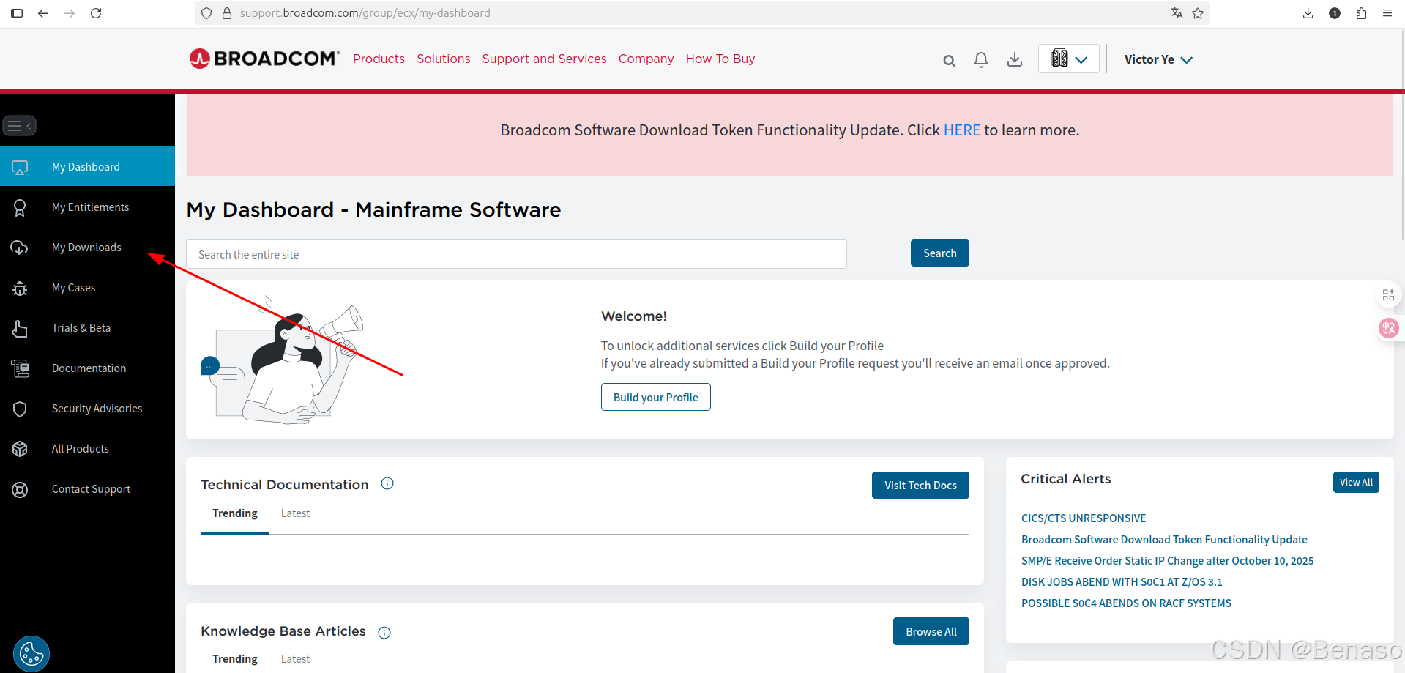This screenshot has height=673, width=1405.
Task: Click the Broadcom logo
Action: tap(264, 59)
